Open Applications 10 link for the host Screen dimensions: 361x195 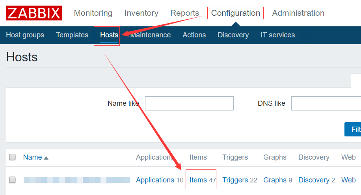point(160,180)
